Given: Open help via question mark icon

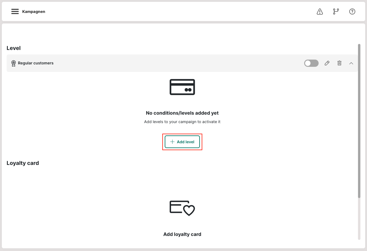Looking at the screenshot, I should (352, 12).
